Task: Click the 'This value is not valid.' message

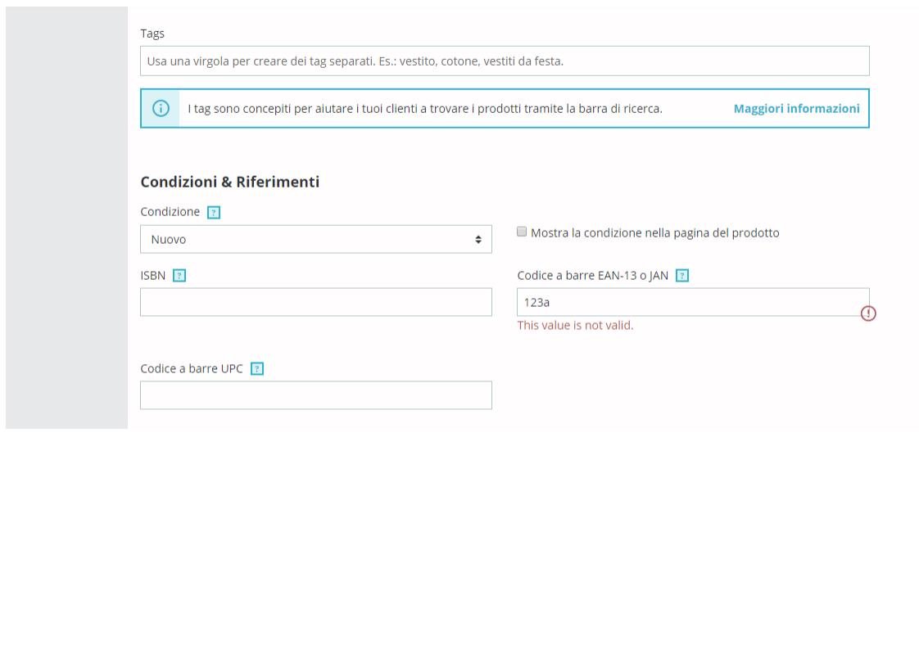Action: [575, 326]
